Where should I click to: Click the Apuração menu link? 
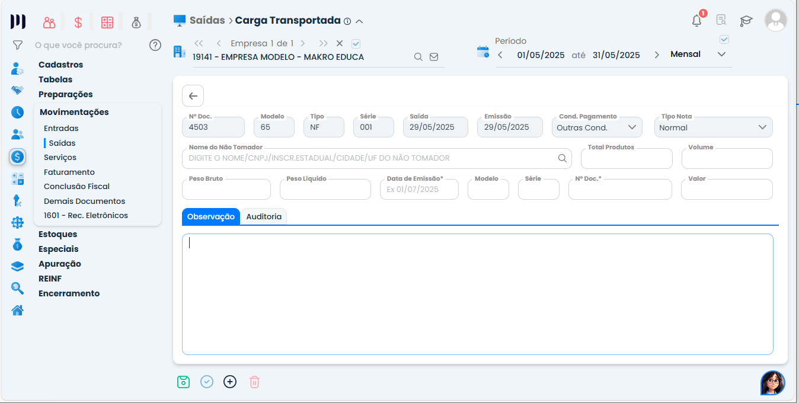[60, 264]
